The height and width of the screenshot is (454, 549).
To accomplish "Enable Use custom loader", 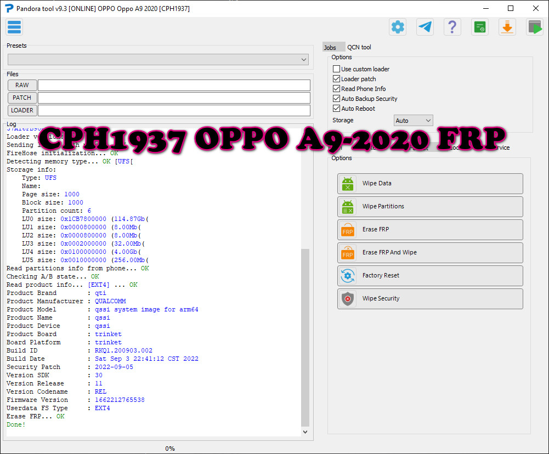I will pyautogui.click(x=336, y=69).
